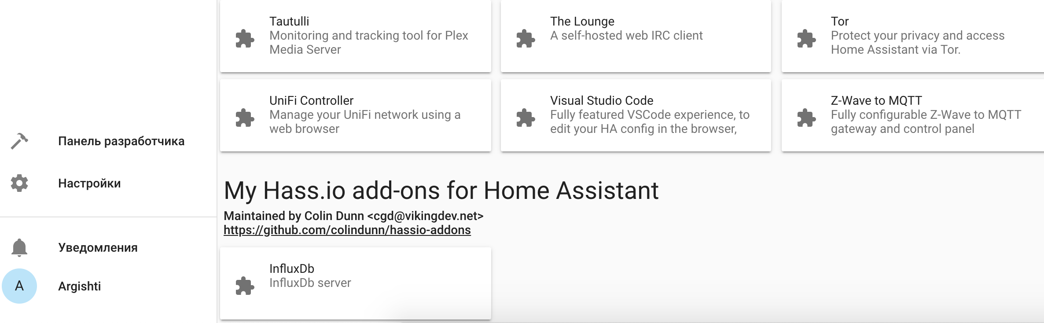Click the Argishti profile avatar circle
1044x323 pixels.
click(x=19, y=286)
